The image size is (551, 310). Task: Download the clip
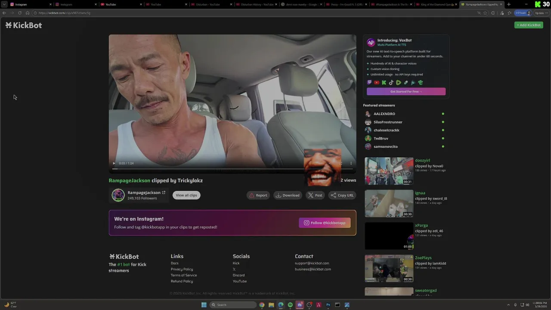(x=288, y=195)
